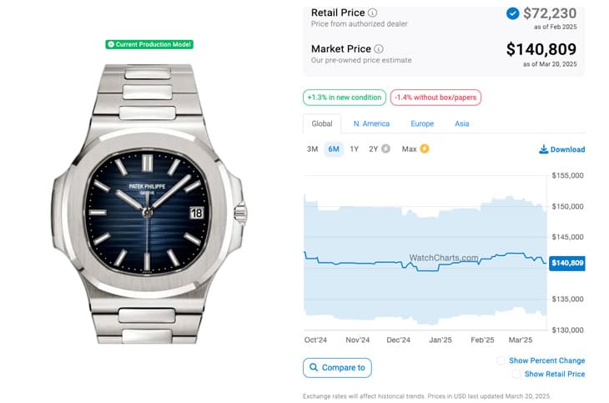Open the Europe region tab
This screenshot has height=403, width=609.
pyautogui.click(x=422, y=123)
